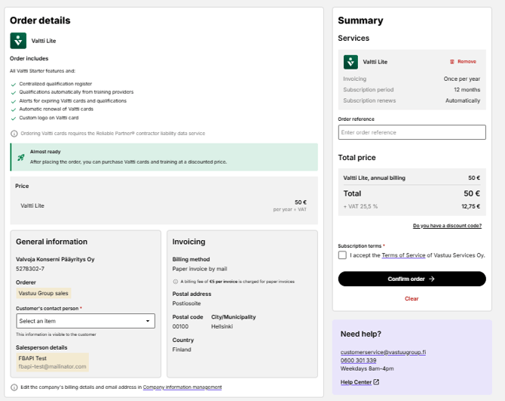Click the Almost ready banner heading

[x=45, y=152]
